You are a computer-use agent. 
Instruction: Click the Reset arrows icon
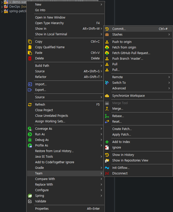(107, 122)
